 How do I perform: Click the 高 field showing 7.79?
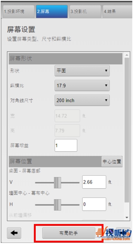click(x=67, y=131)
